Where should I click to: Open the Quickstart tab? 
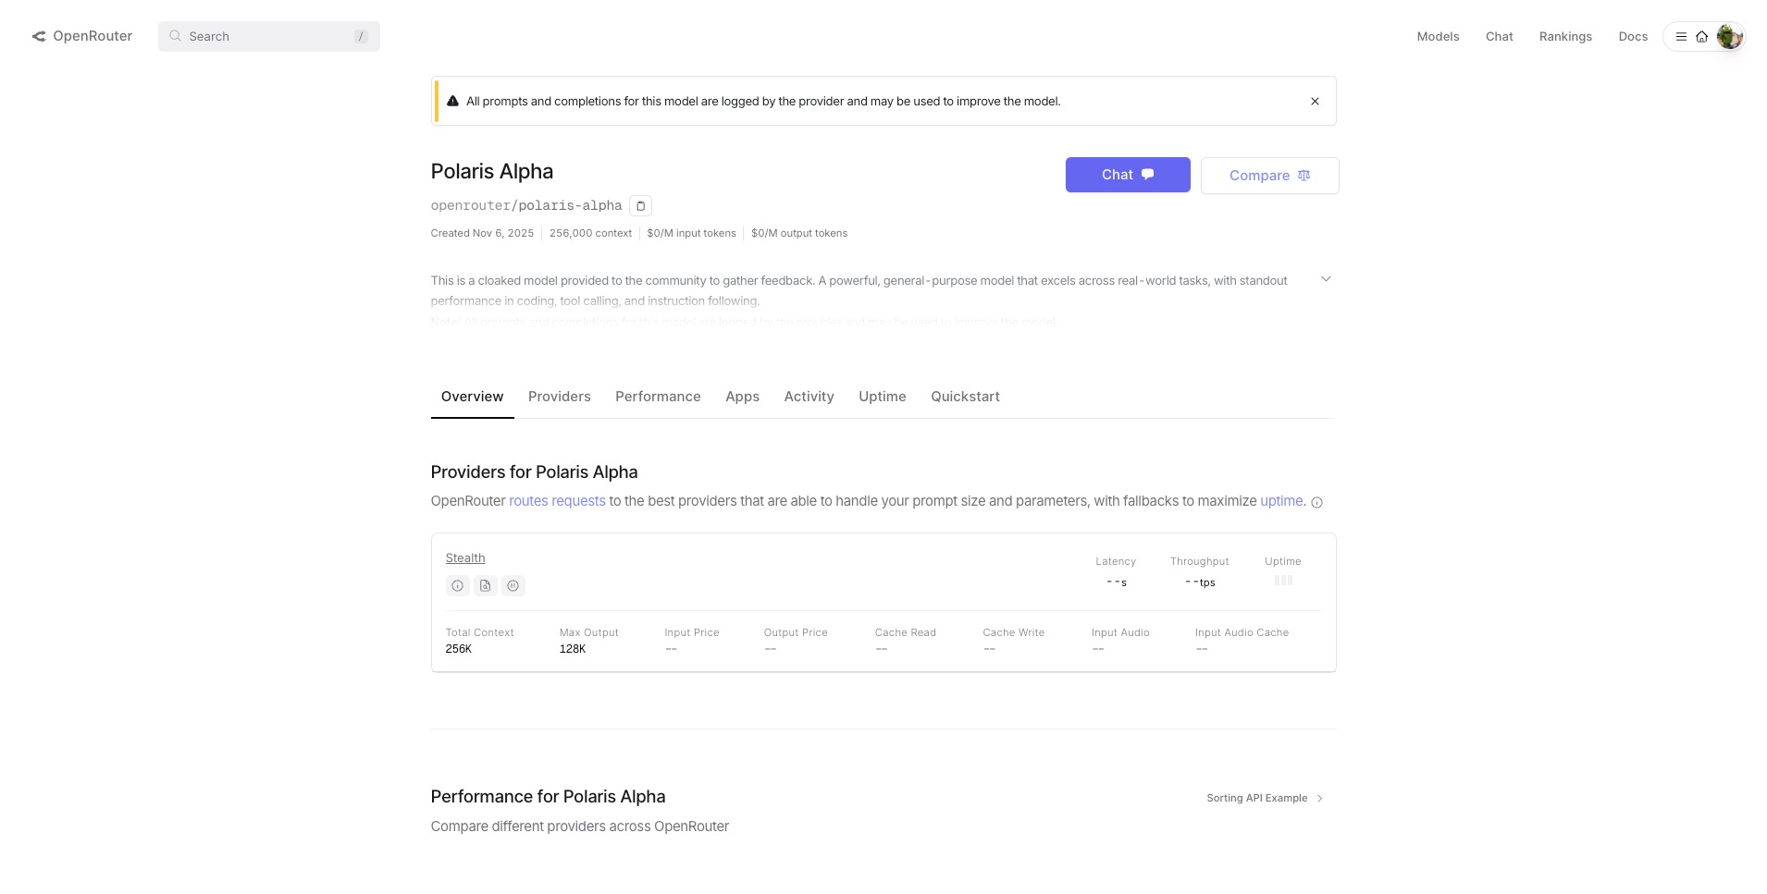coord(965,397)
